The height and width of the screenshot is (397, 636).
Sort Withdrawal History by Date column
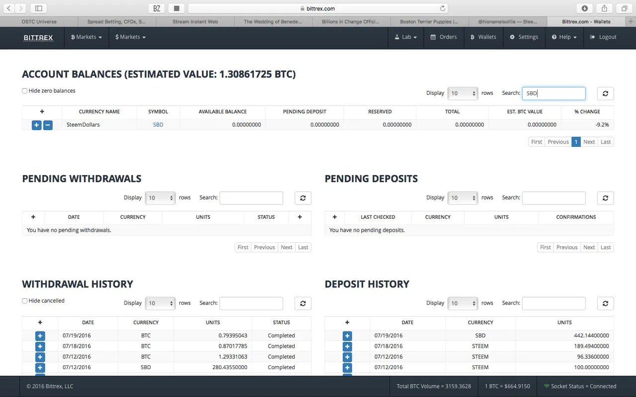click(x=88, y=323)
